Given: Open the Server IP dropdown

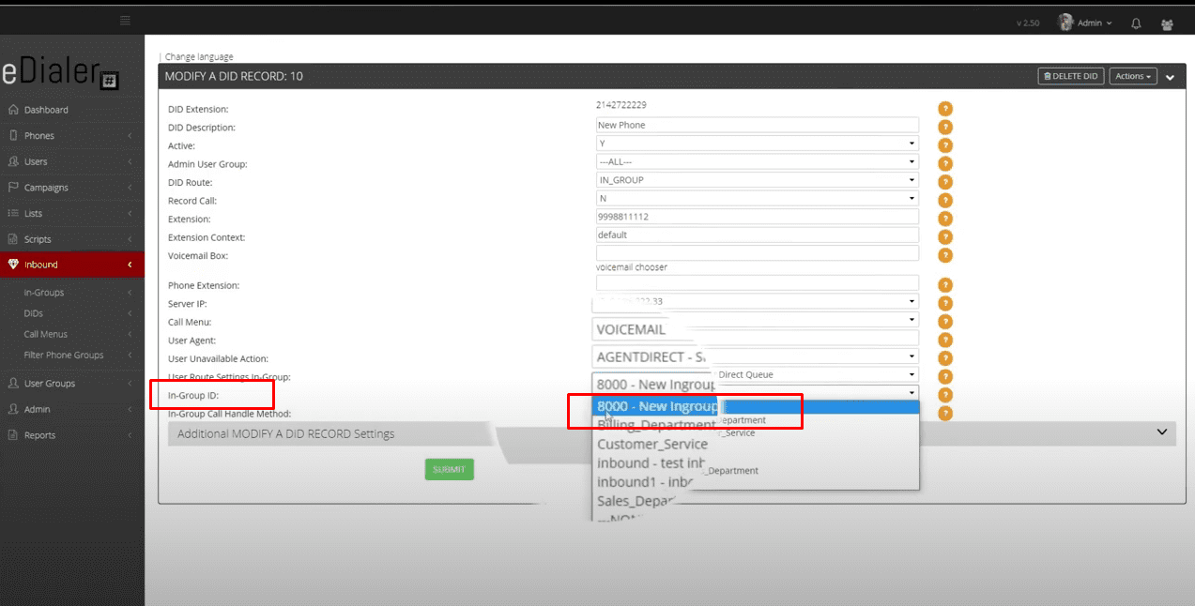Looking at the screenshot, I should (x=758, y=301).
